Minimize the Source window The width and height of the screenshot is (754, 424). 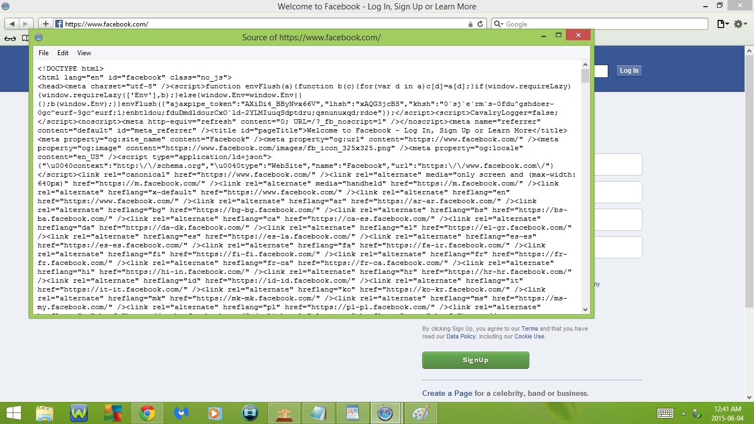(x=543, y=35)
